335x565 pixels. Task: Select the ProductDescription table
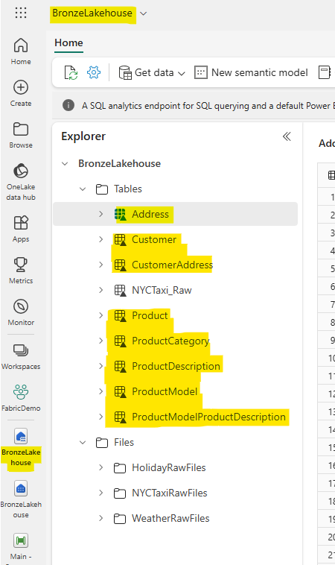[175, 366]
